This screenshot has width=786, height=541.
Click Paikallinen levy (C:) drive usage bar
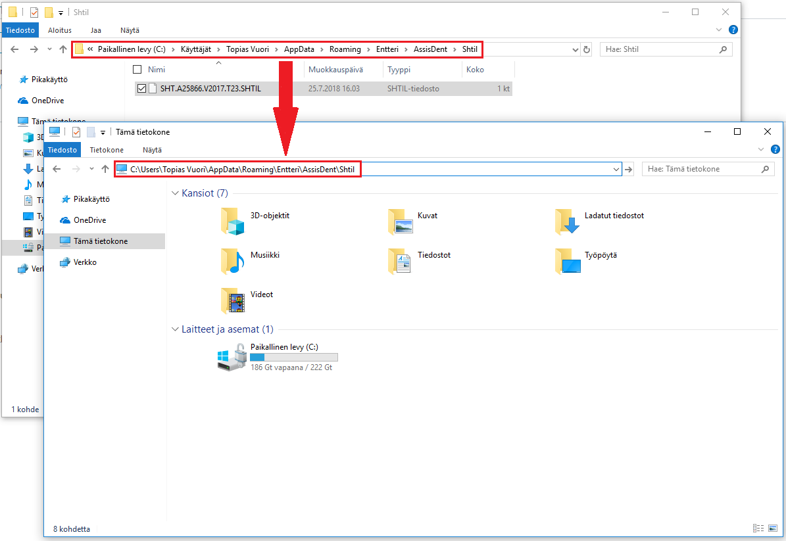tap(294, 357)
